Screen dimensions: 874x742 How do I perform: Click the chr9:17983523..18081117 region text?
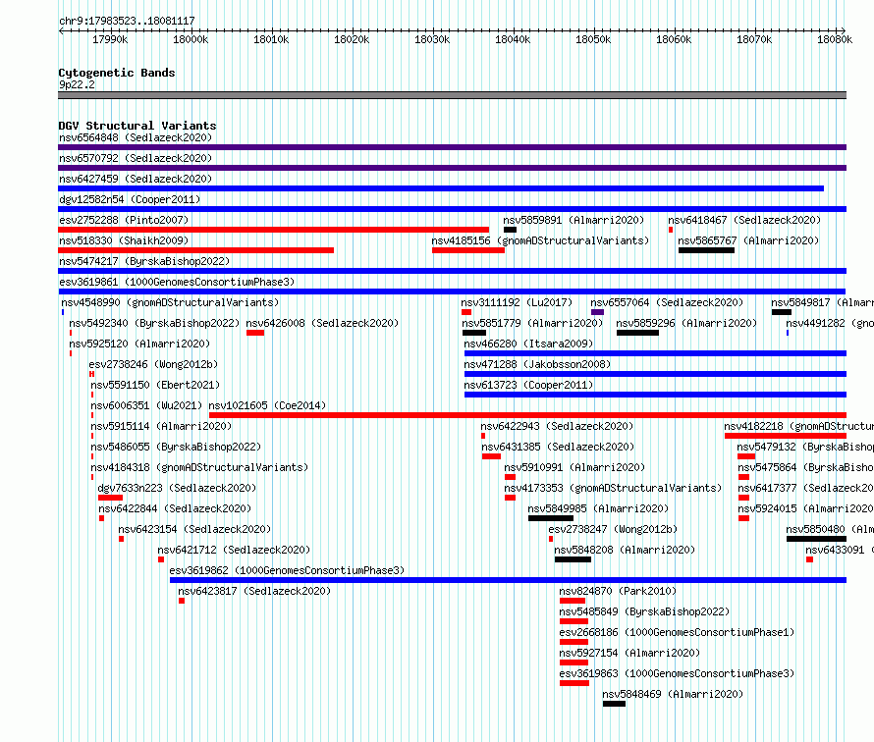127,22
